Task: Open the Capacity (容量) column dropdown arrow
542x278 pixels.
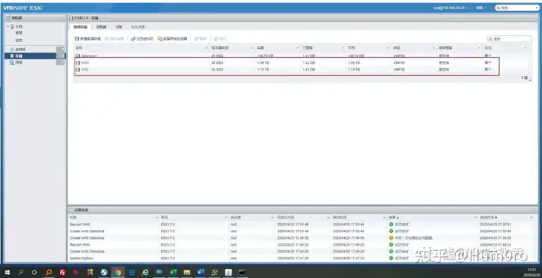Action: [x=297, y=48]
